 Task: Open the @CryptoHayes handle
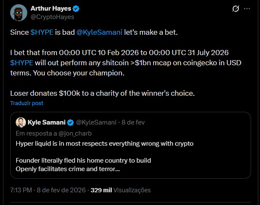(52, 17)
